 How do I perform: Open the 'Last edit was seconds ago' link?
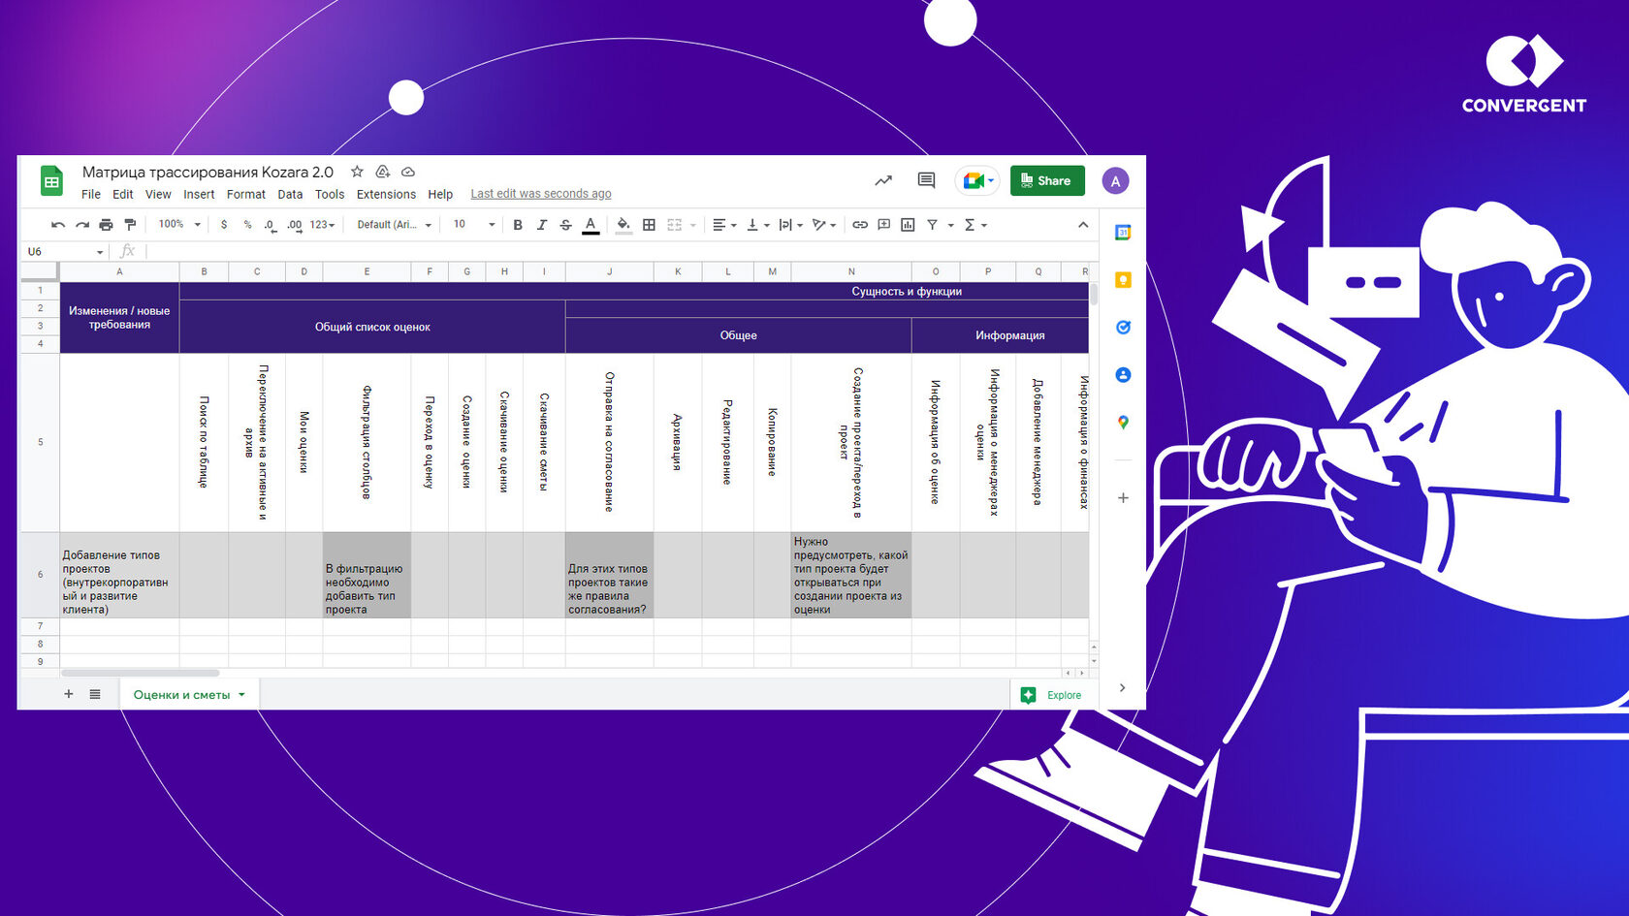tap(541, 194)
